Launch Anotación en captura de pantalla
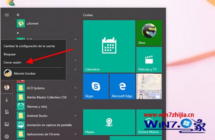Image resolution: width=215 pixels, height=140 pixels. [x=44, y=125]
